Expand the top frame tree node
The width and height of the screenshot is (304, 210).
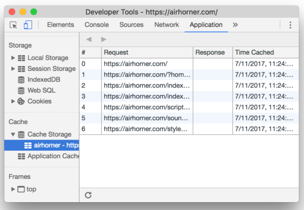point(13,189)
